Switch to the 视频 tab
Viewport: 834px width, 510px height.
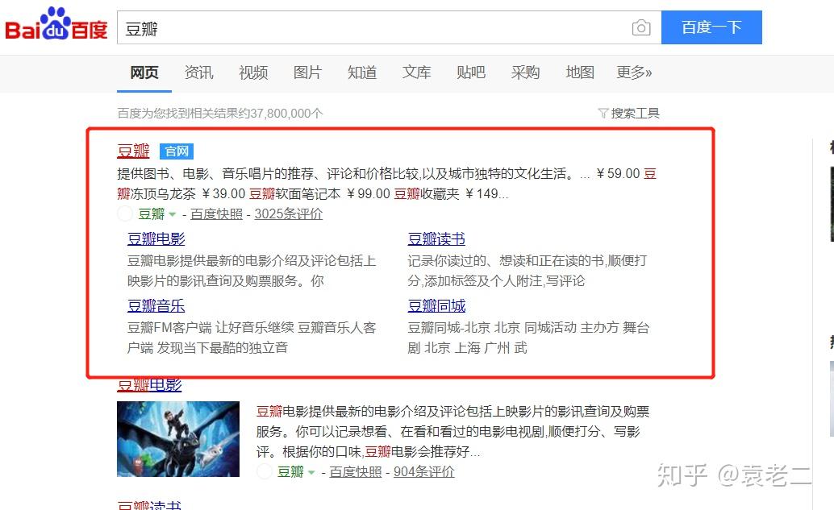(253, 73)
